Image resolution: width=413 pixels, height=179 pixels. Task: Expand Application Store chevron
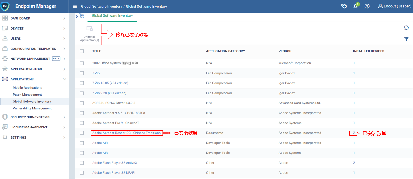point(64,69)
